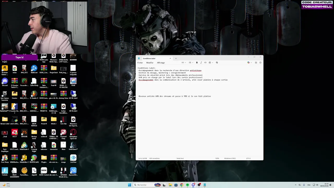Select the Call of Duty desktop icon

click(34, 82)
